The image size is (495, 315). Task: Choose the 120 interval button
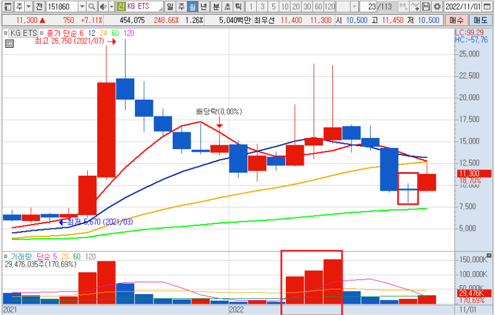pyautogui.click(x=330, y=6)
